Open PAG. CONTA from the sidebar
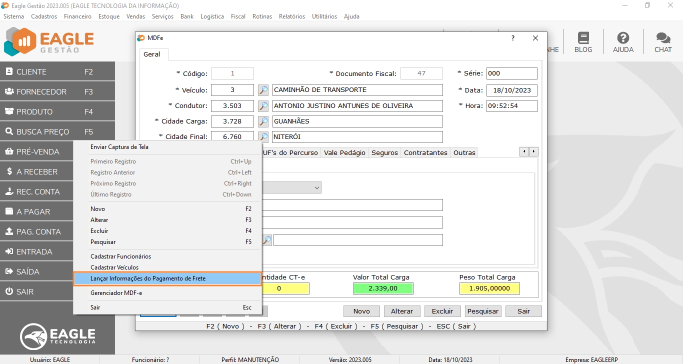This screenshot has width=683, height=364. tap(36, 231)
